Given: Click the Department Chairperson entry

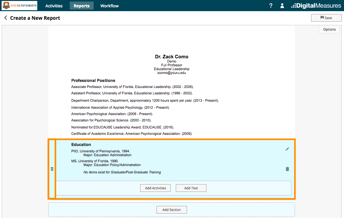Looking at the screenshot, I should 145,100.
